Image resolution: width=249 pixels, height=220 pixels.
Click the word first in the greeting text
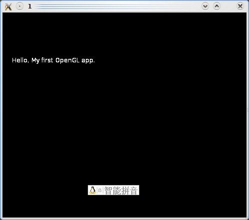coord(47,60)
